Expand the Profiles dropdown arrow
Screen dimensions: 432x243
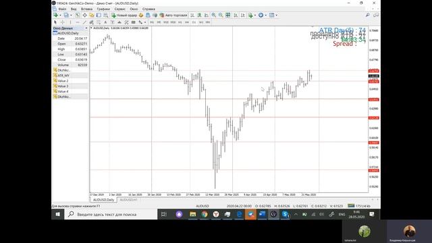pos(71,15)
